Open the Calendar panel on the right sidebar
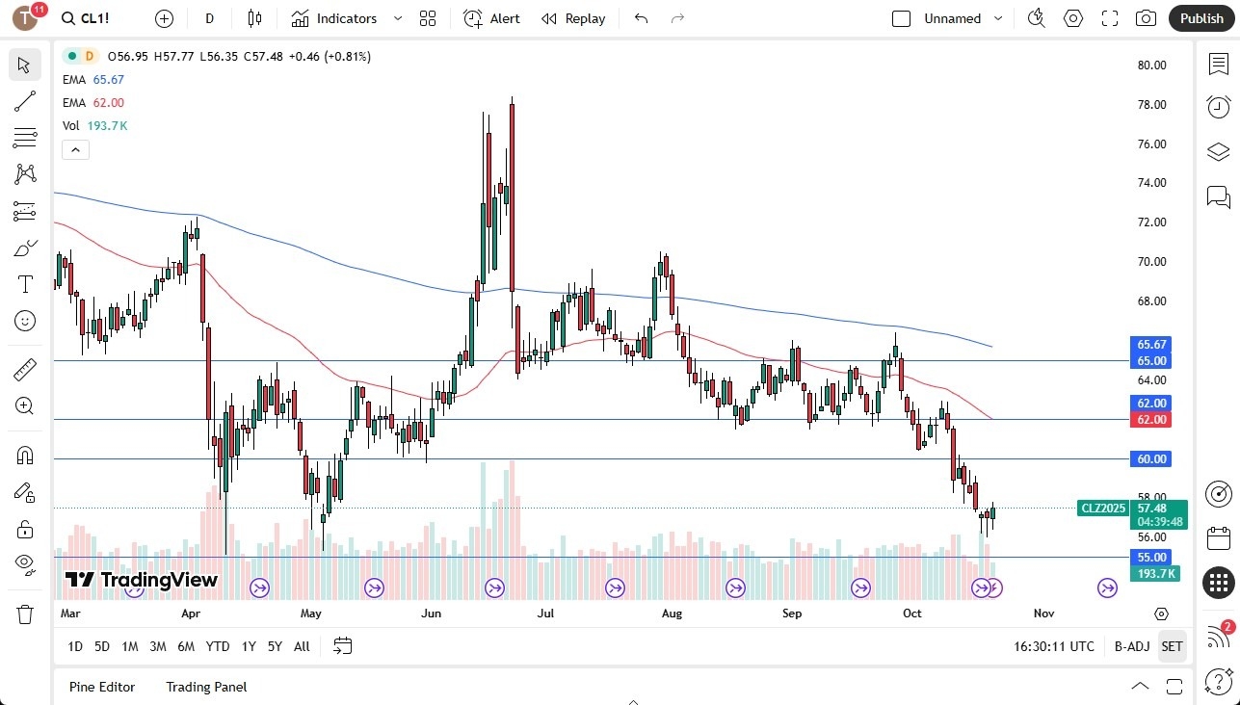Viewport: 1240px width, 705px height. (1218, 538)
